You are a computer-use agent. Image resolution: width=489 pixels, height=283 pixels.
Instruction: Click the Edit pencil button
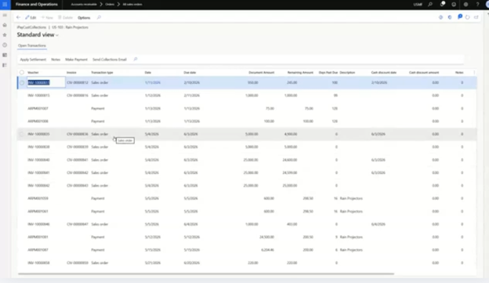tap(31, 17)
